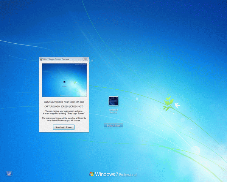
Task: Click the Switch User button
Action: click(113, 126)
